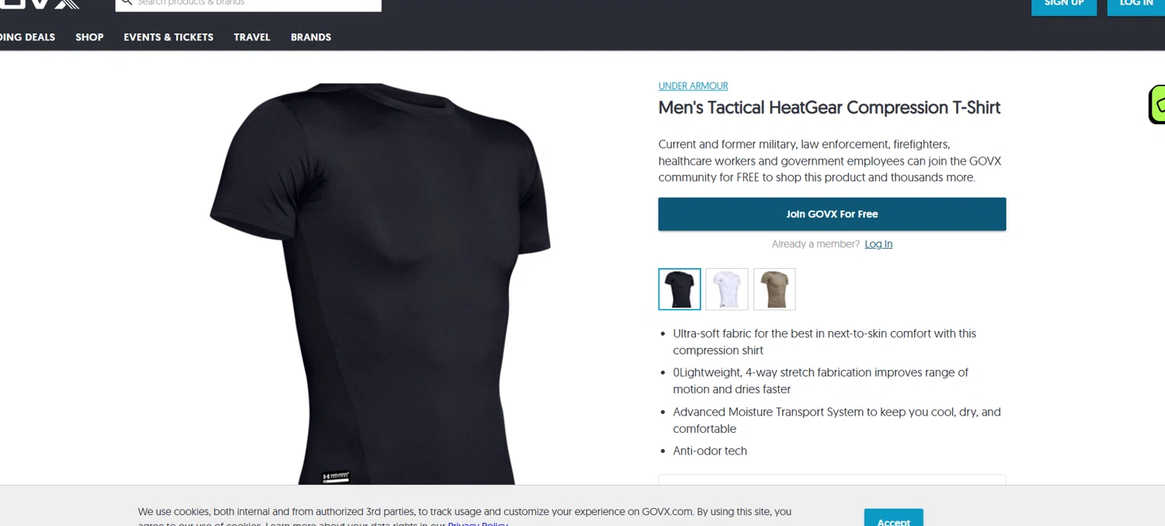This screenshot has width=1165, height=526.
Task: Accept the cookie notice
Action: (x=894, y=517)
